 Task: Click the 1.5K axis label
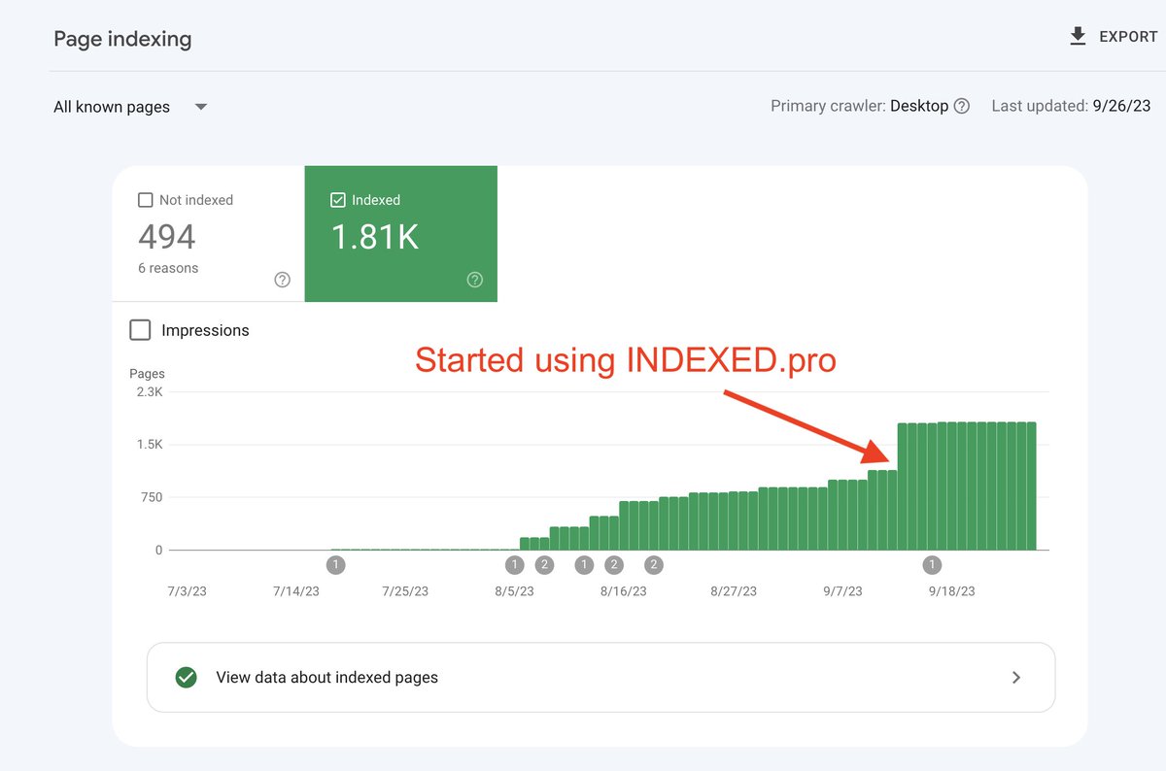pos(149,445)
